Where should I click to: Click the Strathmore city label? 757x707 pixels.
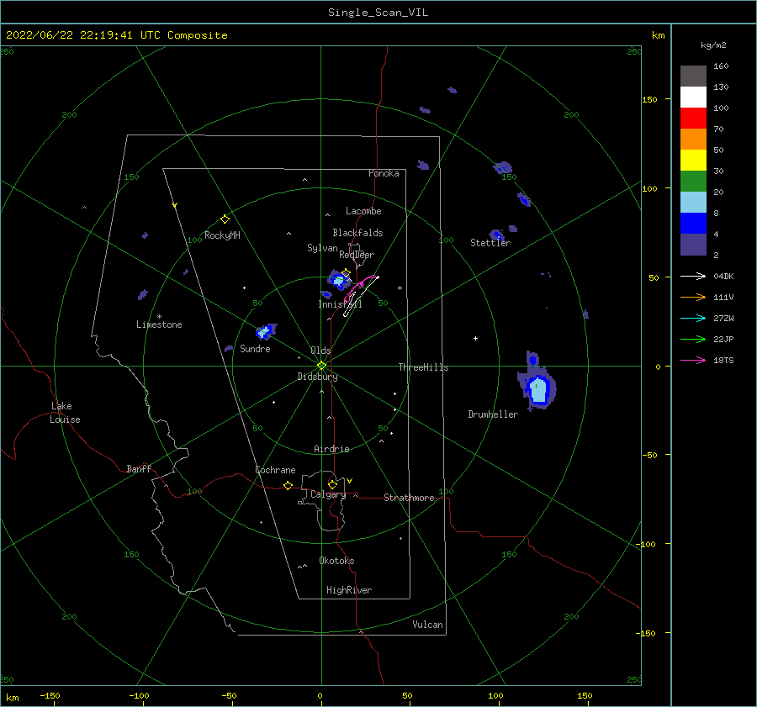point(409,498)
